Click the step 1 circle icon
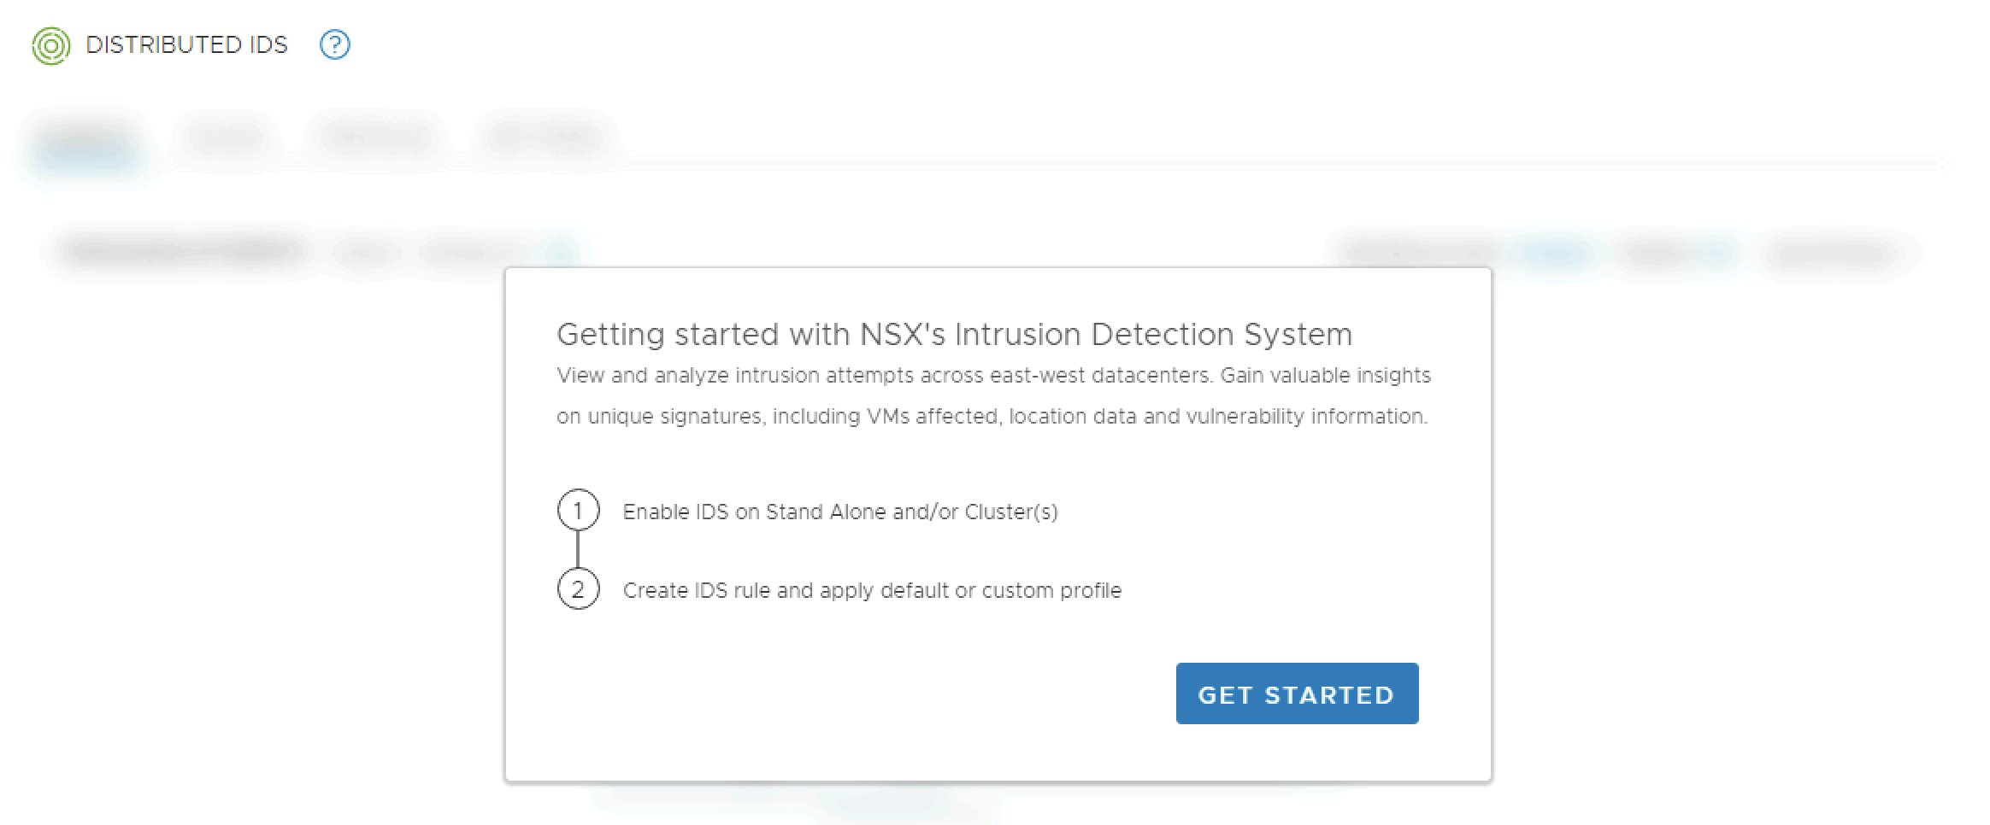The width and height of the screenshot is (1990, 825). tap(578, 511)
